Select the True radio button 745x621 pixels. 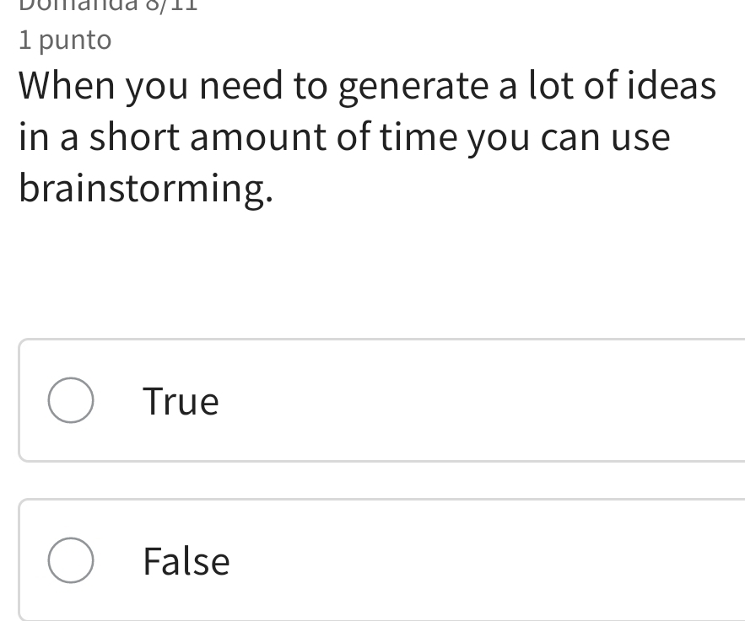point(71,400)
